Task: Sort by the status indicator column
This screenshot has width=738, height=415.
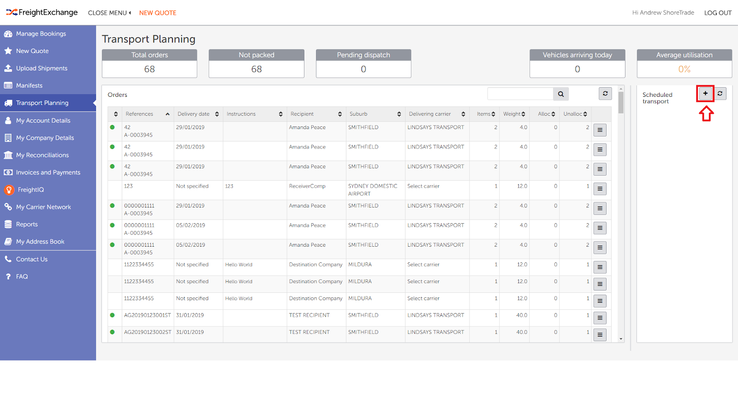Action: click(x=116, y=114)
